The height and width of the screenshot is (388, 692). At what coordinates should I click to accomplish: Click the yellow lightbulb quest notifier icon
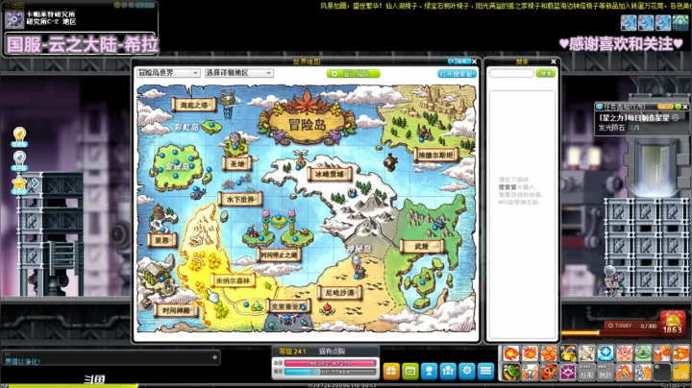point(19,136)
